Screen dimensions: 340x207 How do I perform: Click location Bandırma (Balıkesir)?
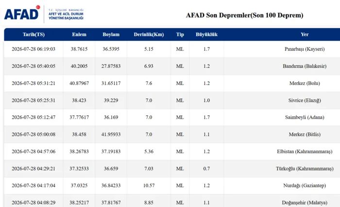tap(305, 66)
